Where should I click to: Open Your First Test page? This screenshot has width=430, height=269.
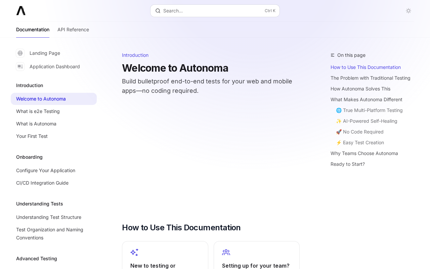click(54, 136)
